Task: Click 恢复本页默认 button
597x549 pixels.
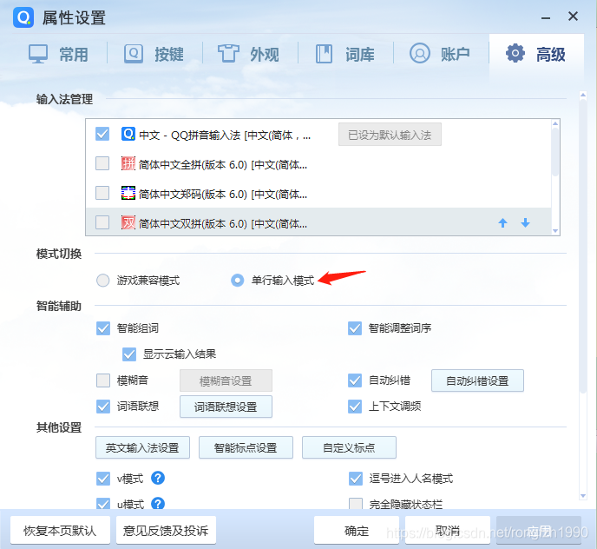Action: point(60,530)
